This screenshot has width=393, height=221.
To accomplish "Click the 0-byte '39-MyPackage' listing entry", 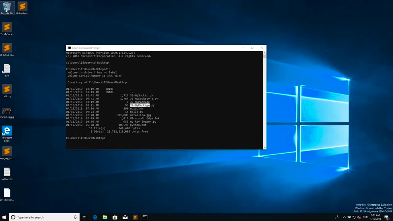I will point(140,102).
